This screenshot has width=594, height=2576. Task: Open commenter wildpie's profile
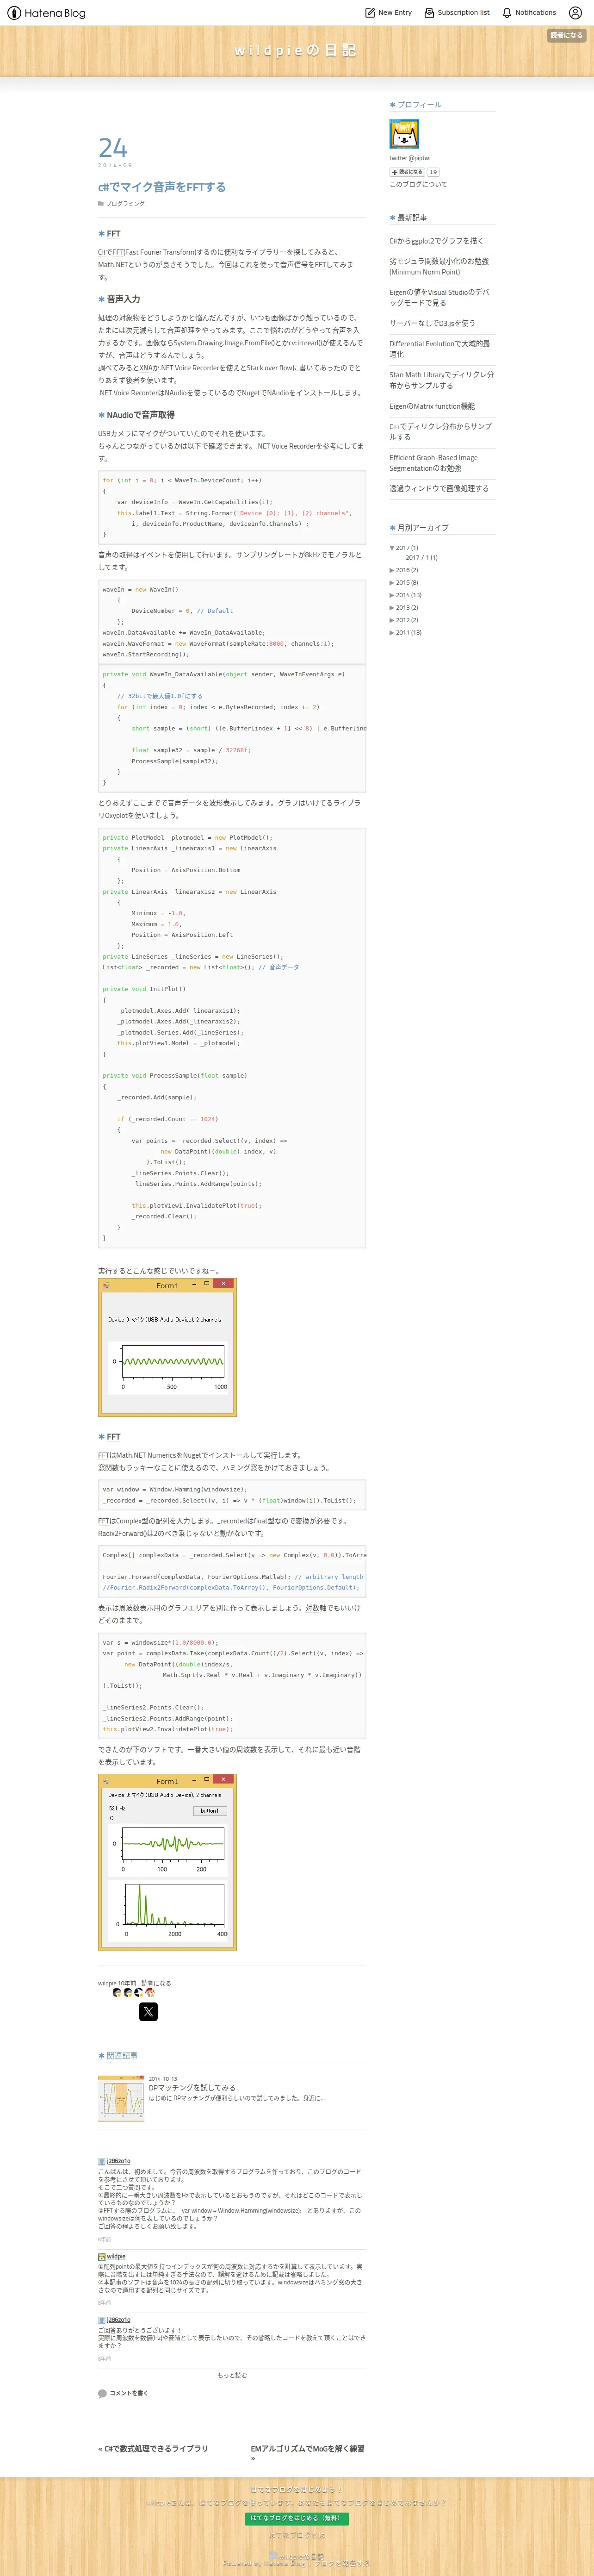click(x=116, y=2257)
